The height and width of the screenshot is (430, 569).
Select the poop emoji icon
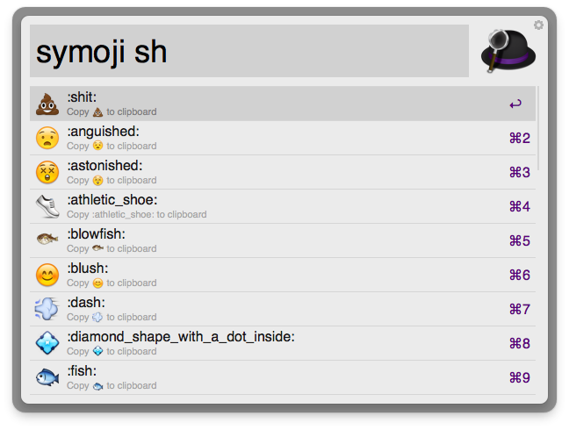[47, 104]
